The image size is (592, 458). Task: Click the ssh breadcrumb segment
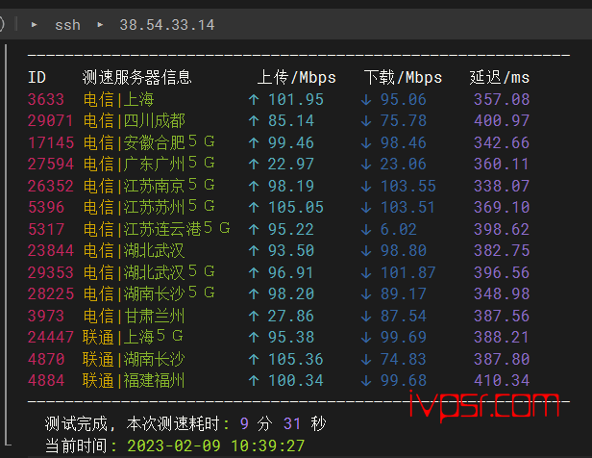(x=67, y=25)
